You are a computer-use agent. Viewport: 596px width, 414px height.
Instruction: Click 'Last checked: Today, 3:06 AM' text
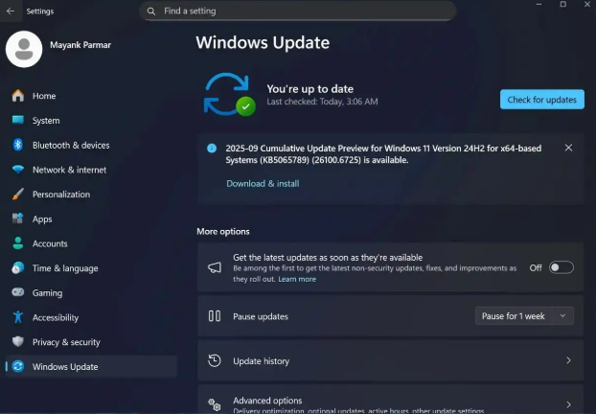322,102
